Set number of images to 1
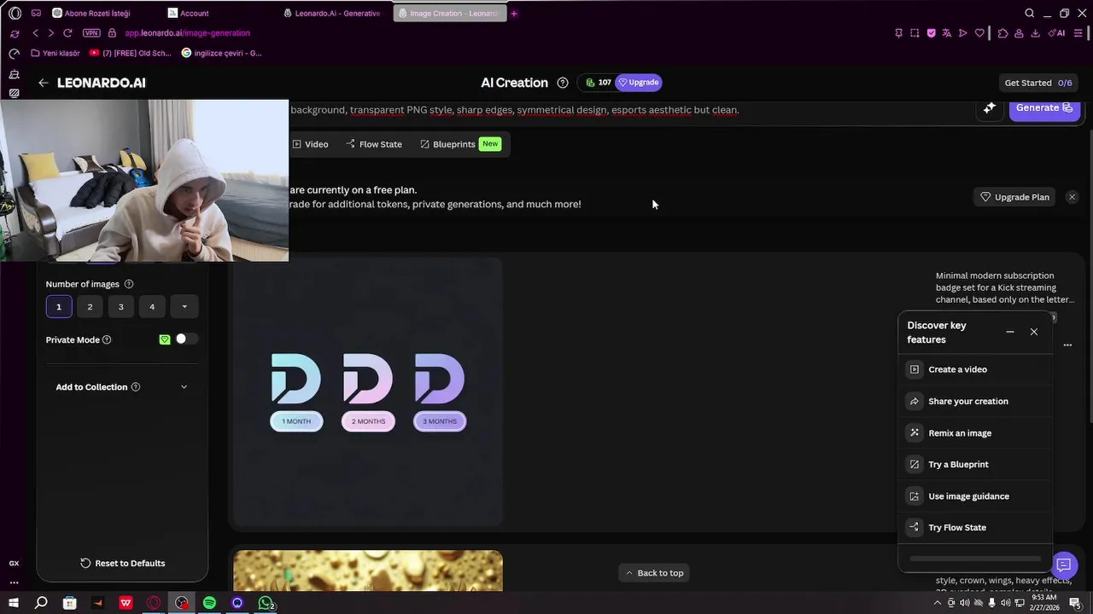The height and width of the screenshot is (614, 1093). tap(59, 307)
